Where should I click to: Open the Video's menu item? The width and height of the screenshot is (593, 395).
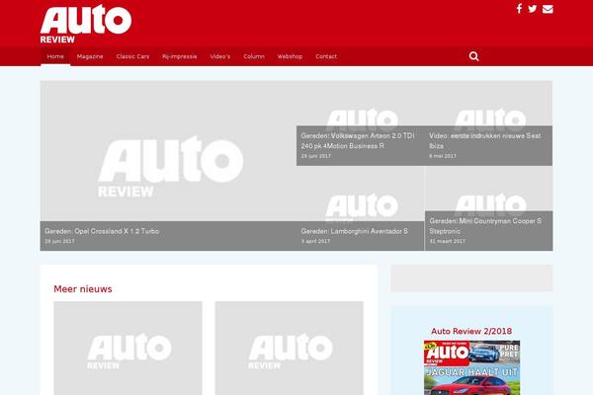point(220,56)
